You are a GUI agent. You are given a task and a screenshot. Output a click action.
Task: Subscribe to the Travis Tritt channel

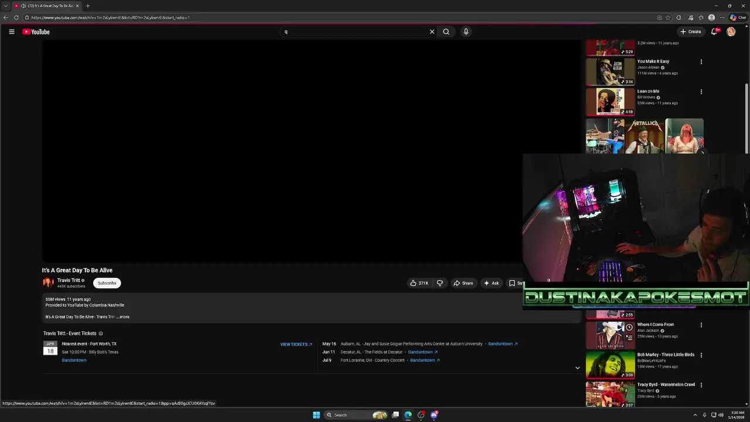pos(107,283)
